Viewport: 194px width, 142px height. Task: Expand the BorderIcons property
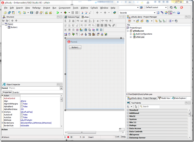tap(2, 123)
